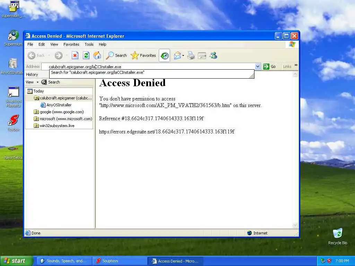The image size is (355, 266).
Task: Click the page scrollbar up arrow
Action: point(295,74)
